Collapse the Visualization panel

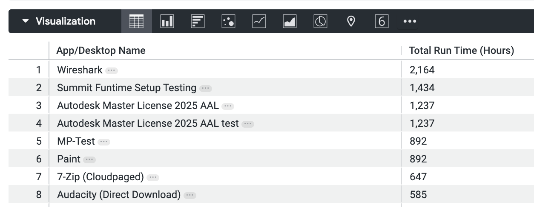[26, 21]
